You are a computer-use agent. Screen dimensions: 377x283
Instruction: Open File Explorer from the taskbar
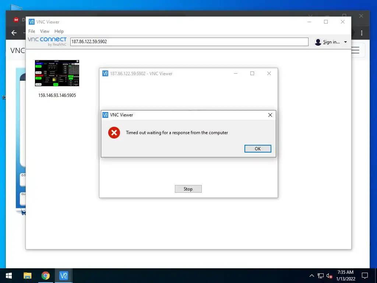point(27,276)
